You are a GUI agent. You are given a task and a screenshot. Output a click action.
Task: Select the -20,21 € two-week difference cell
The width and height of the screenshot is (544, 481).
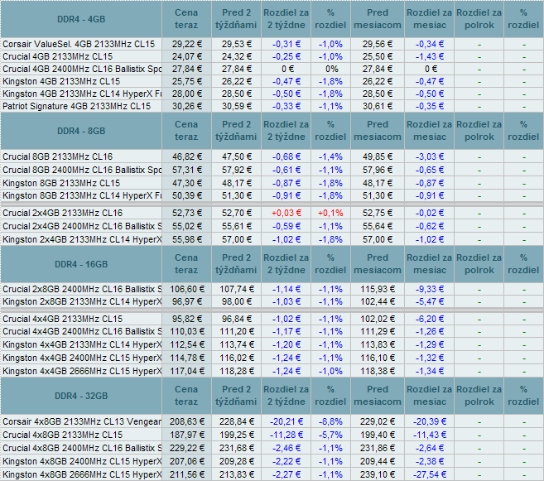tap(286, 421)
